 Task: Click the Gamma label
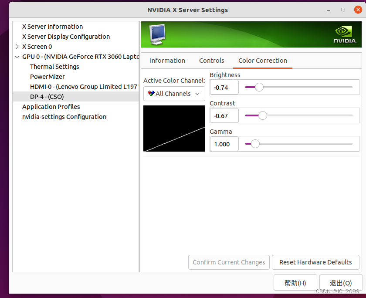[x=221, y=132]
